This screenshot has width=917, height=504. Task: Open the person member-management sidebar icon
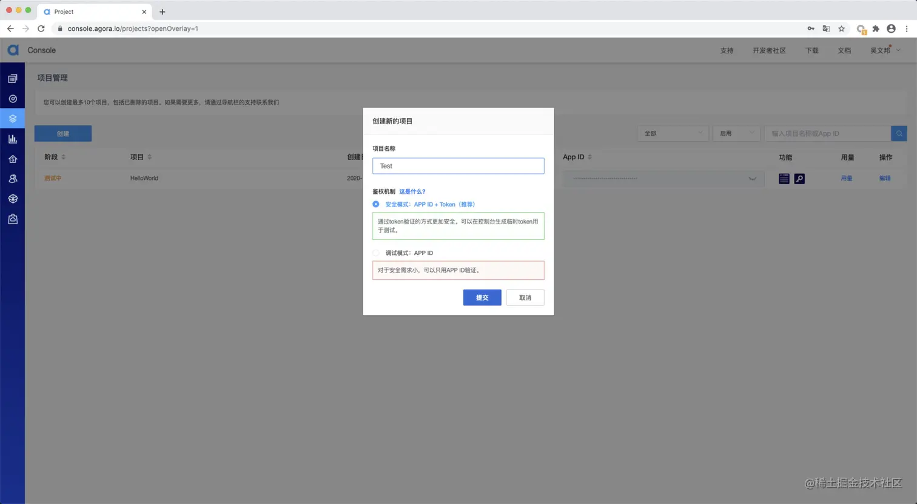[x=13, y=179]
